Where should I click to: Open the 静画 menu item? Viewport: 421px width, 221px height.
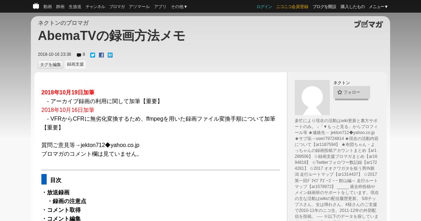[60, 7]
